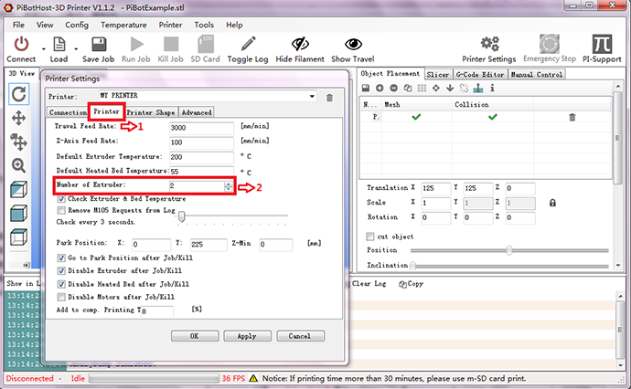Click the save objects icon in Object Placement

366,88
